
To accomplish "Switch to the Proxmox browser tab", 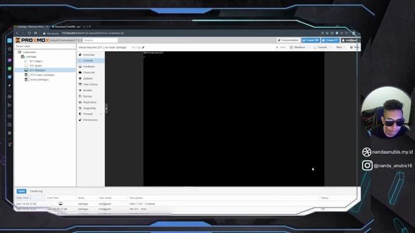I will click(x=31, y=27).
